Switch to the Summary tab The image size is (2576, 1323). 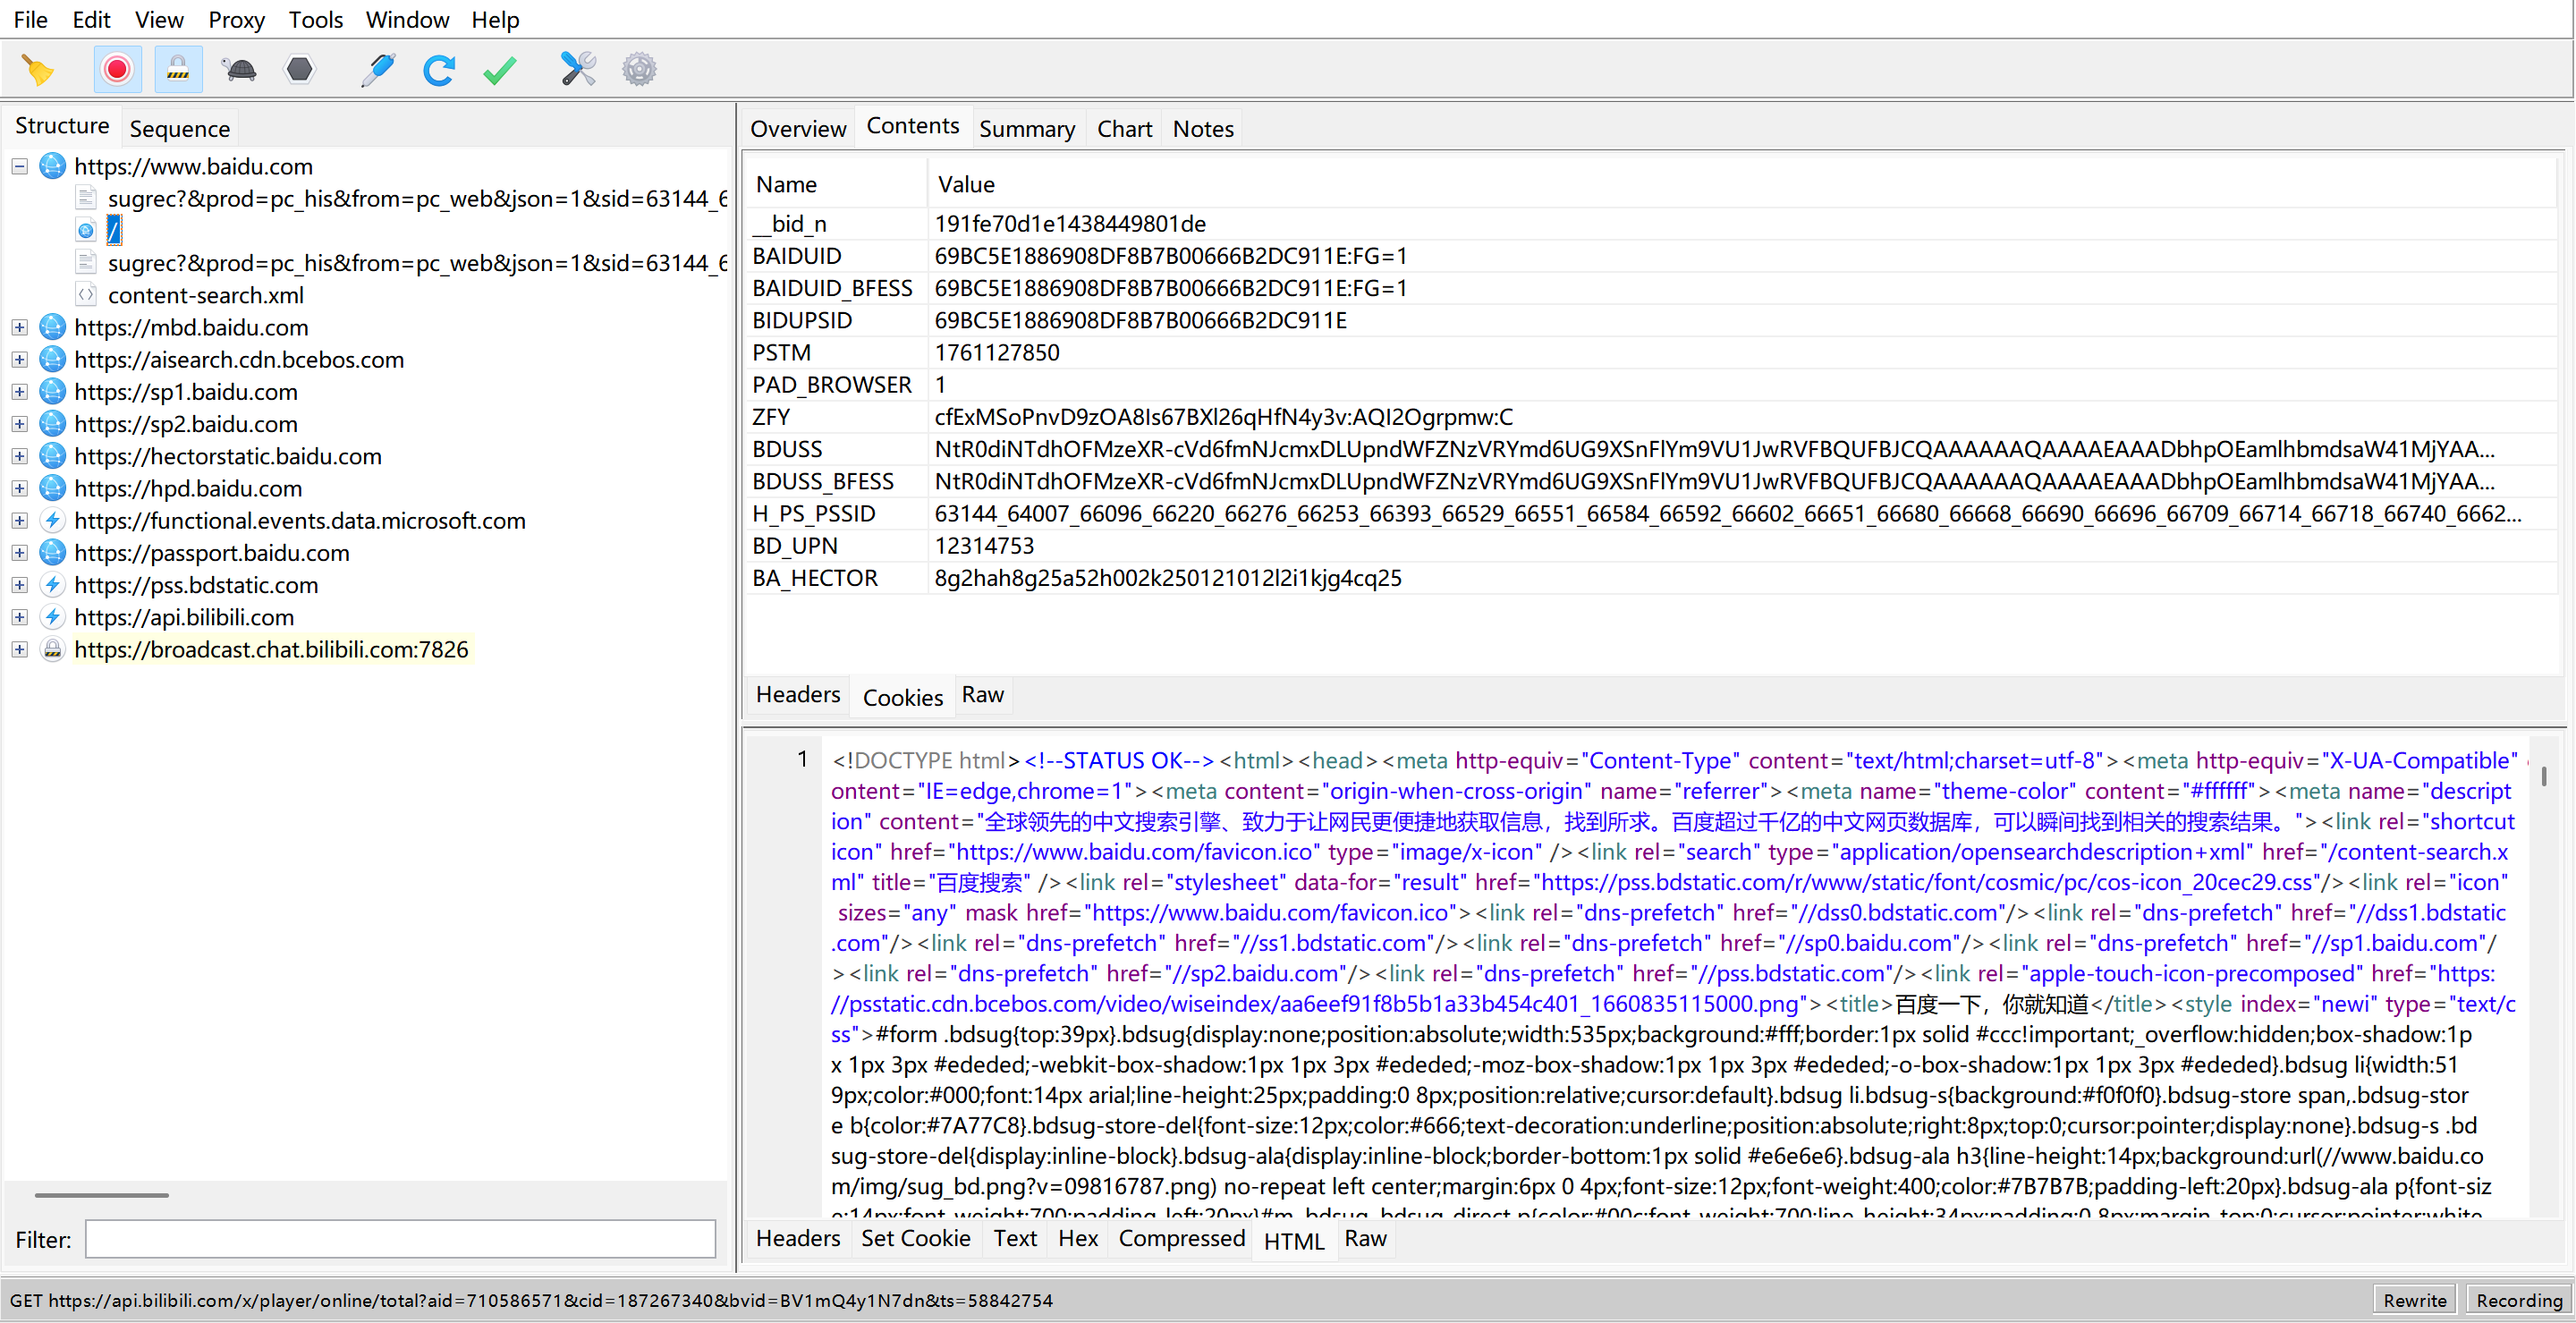pos(1027,129)
